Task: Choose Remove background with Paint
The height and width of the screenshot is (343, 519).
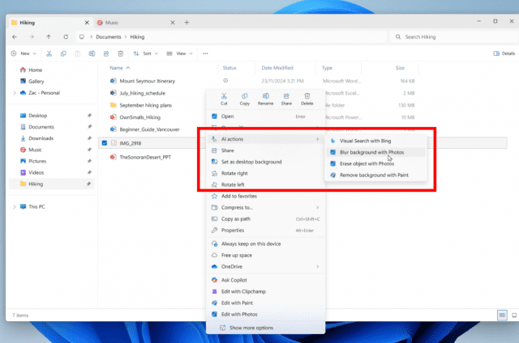Action: [375, 175]
